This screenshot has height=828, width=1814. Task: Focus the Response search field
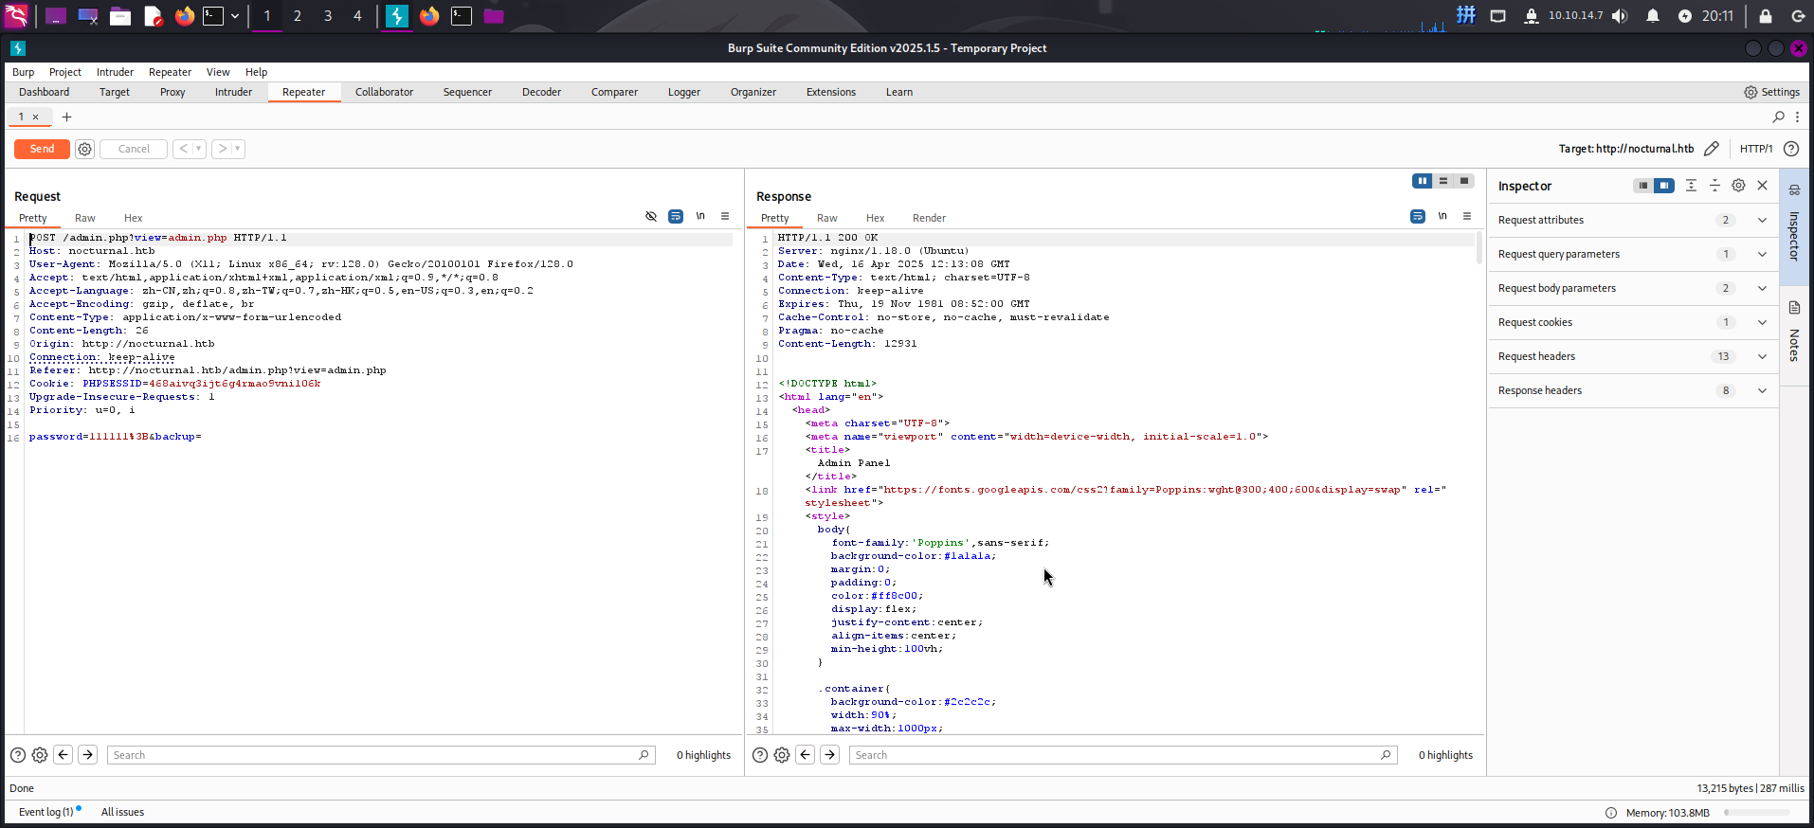(1122, 755)
